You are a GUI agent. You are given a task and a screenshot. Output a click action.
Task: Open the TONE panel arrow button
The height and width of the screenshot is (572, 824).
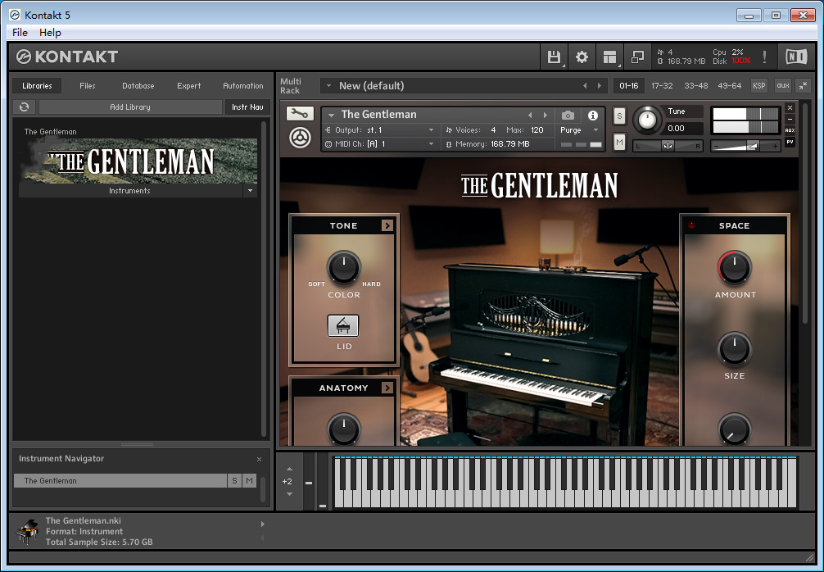point(387,225)
